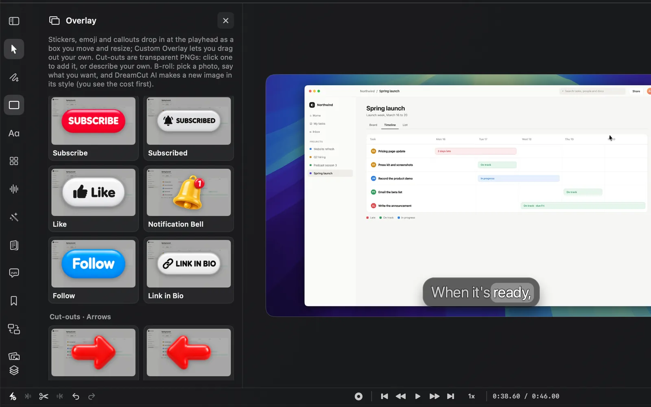
Task: Add the Notification Bell sticker
Action: (x=189, y=199)
